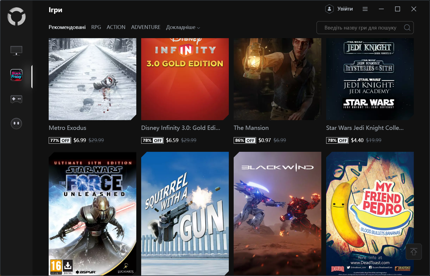Click the $6.59 Disney Infinity price
430x276 pixels.
pos(172,140)
